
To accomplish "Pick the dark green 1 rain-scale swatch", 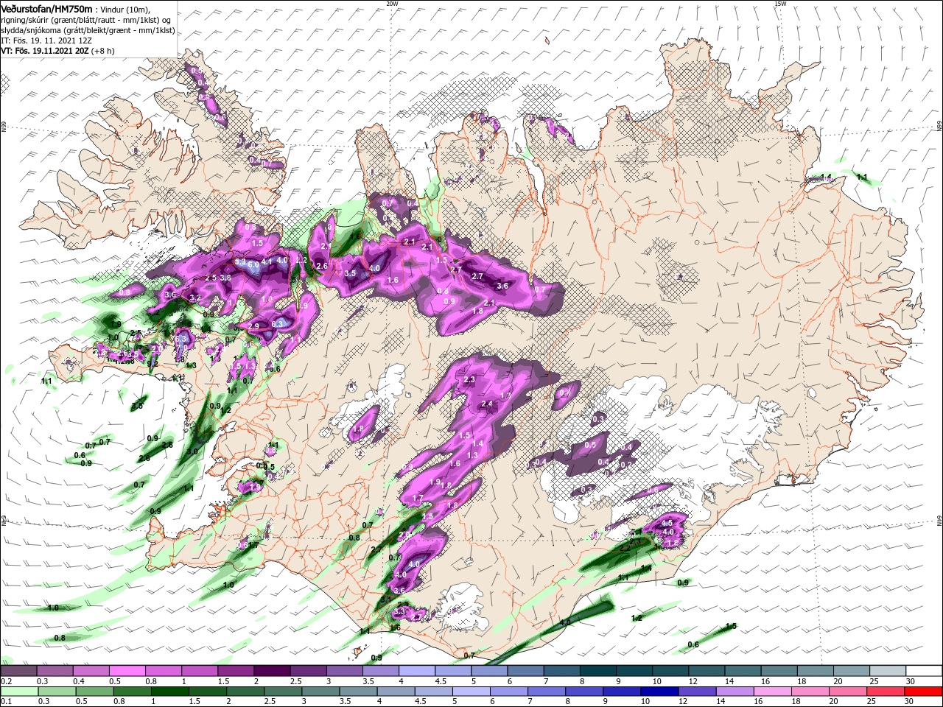I will point(169,692).
